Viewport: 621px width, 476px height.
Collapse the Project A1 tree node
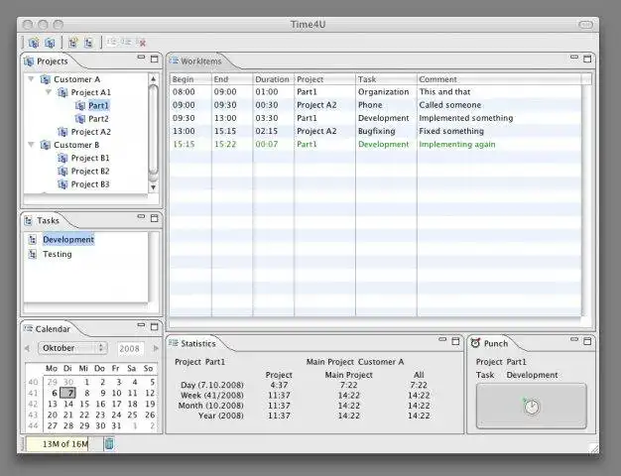pos(49,92)
